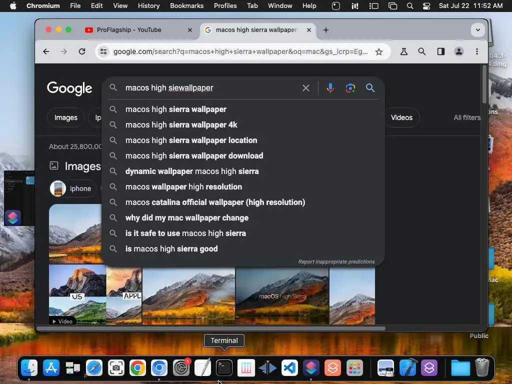
Task: Close the ProFlagship YouTube tab
Action: [x=189, y=30]
